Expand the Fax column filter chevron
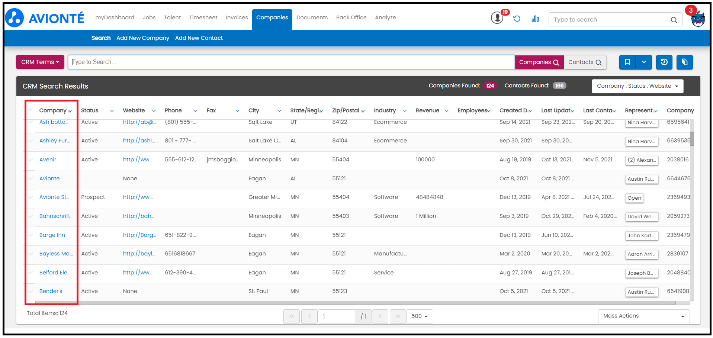The image size is (713, 338). [x=237, y=111]
